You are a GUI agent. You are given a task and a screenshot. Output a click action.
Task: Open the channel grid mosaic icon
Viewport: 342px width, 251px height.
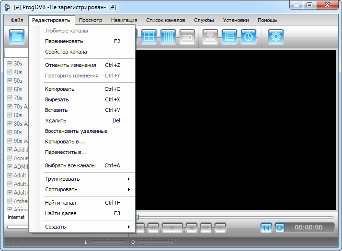(x=168, y=37)
